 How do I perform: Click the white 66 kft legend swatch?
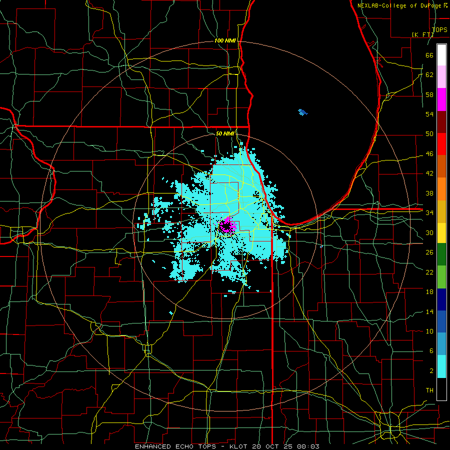(441, 55)
